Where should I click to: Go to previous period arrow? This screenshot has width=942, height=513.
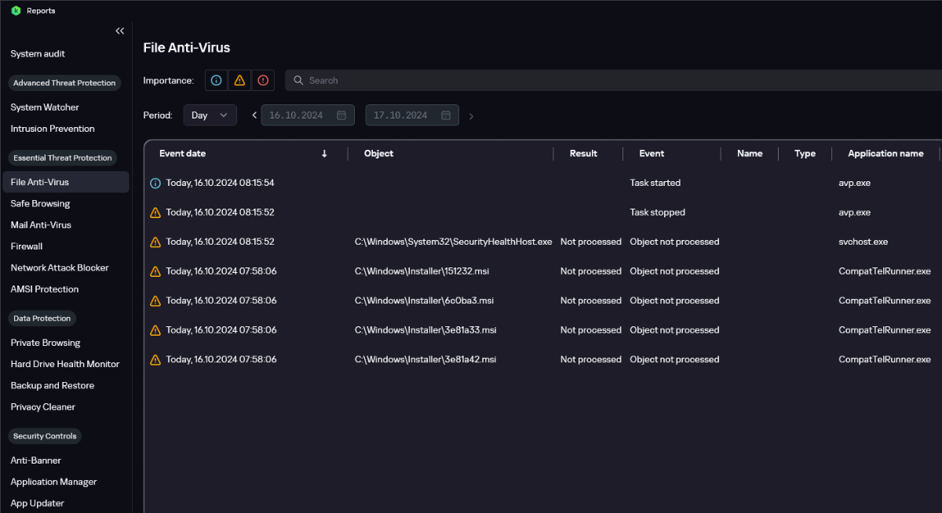click(x=254, y=115)
